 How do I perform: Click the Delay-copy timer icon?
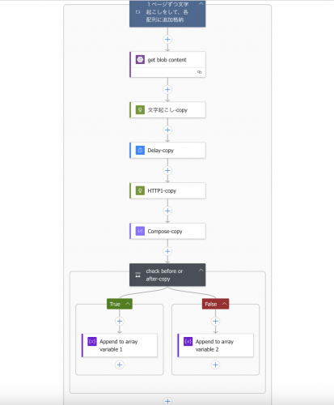140,150
